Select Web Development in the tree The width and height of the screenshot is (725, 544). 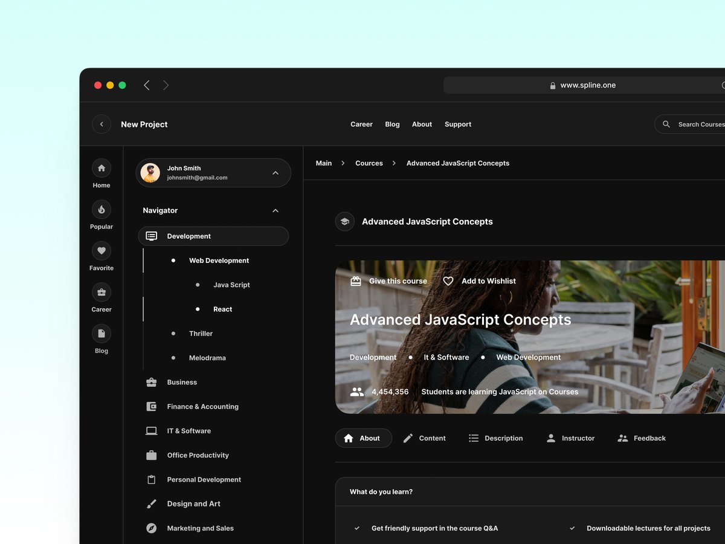tap(219, 261)
